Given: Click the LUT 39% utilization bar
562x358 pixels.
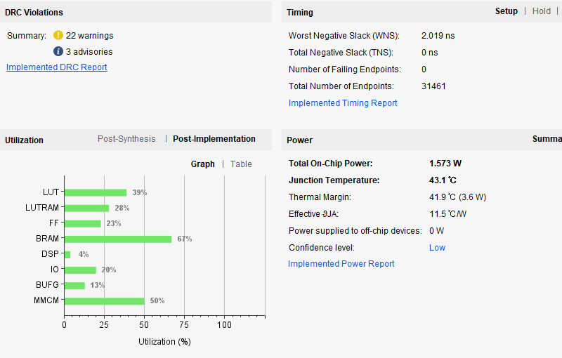Looking at the screenshot, I should [95, 192].
